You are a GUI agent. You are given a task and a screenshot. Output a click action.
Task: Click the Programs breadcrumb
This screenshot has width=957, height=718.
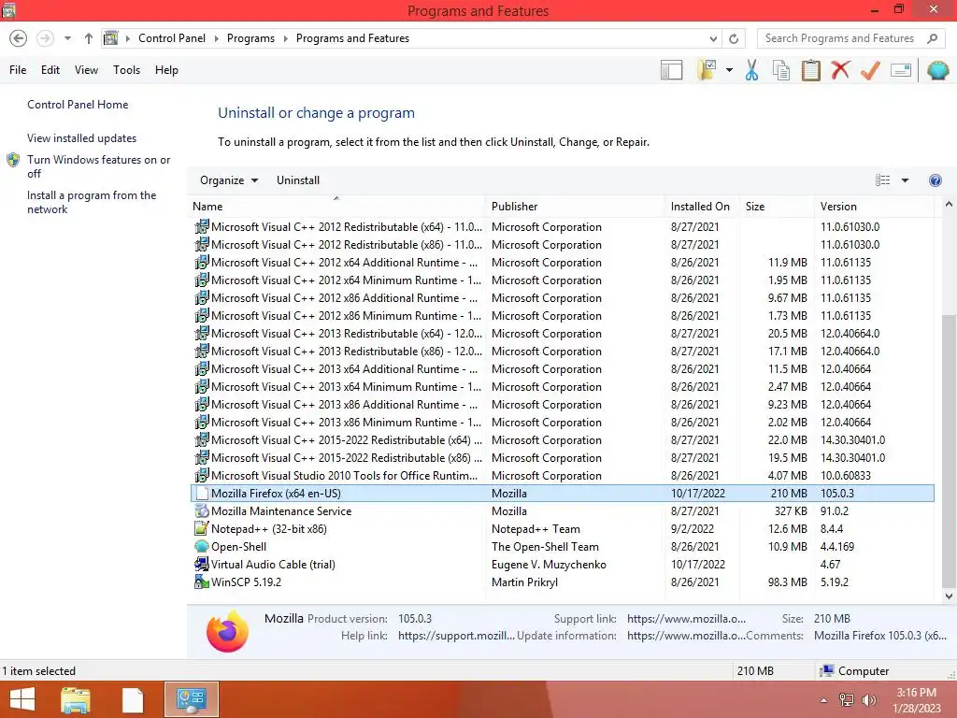(250, 38)
